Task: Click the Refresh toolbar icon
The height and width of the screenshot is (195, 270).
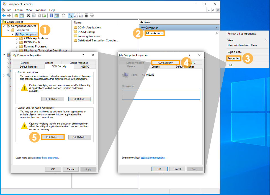Action: (39, 16)
